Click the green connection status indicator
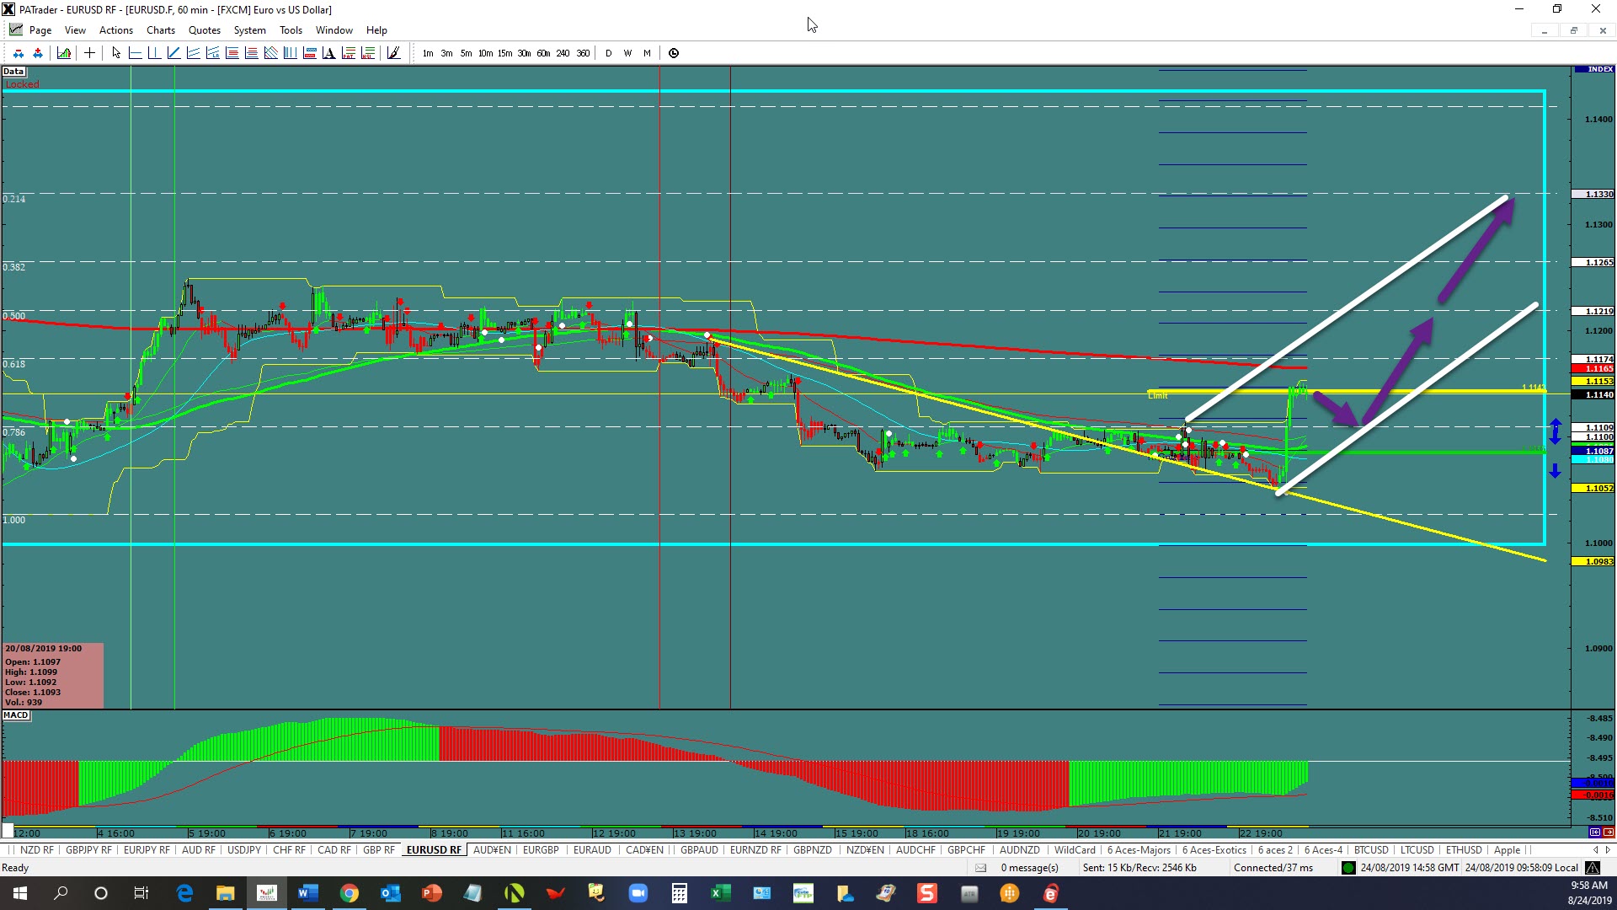Image resolution: width=1617 pixels, height=910 pixels. click(1348, 868)
